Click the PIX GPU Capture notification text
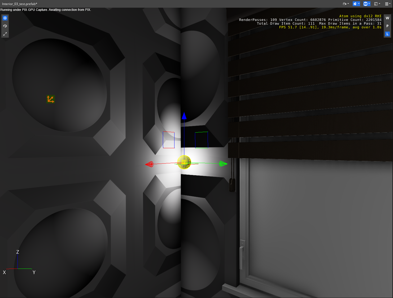Viewport: 393px width, 298px height. point(45,10)
